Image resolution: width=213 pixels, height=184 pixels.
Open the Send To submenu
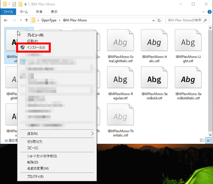[x=57, y=134]
